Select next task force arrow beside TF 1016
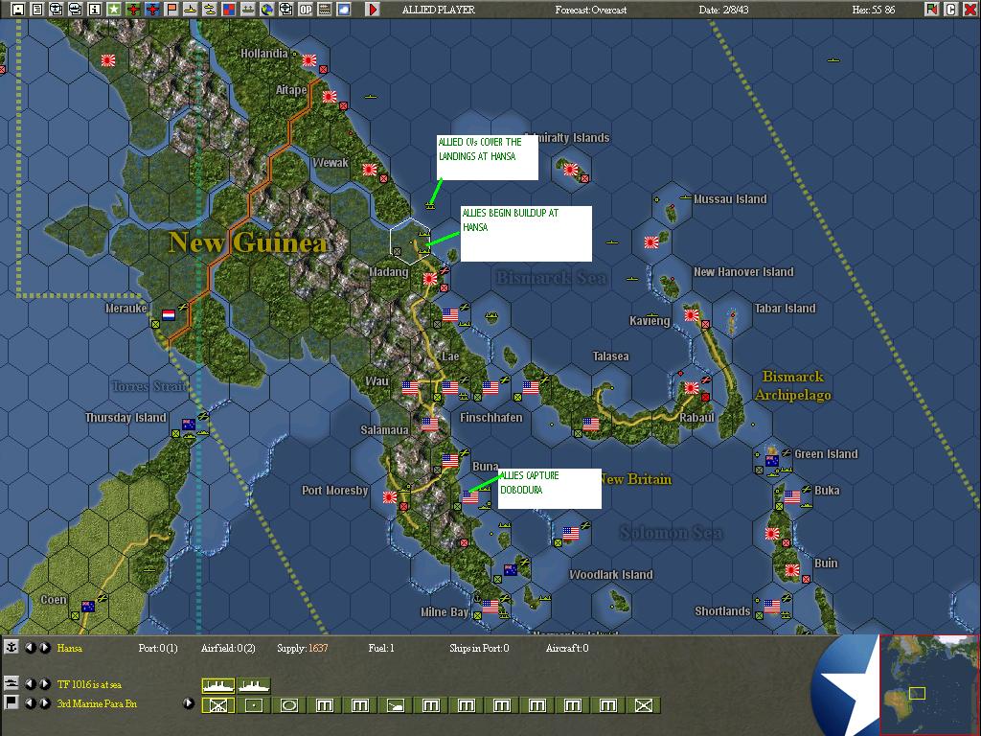This screenshot has width=981, height=736. [44, 684]
